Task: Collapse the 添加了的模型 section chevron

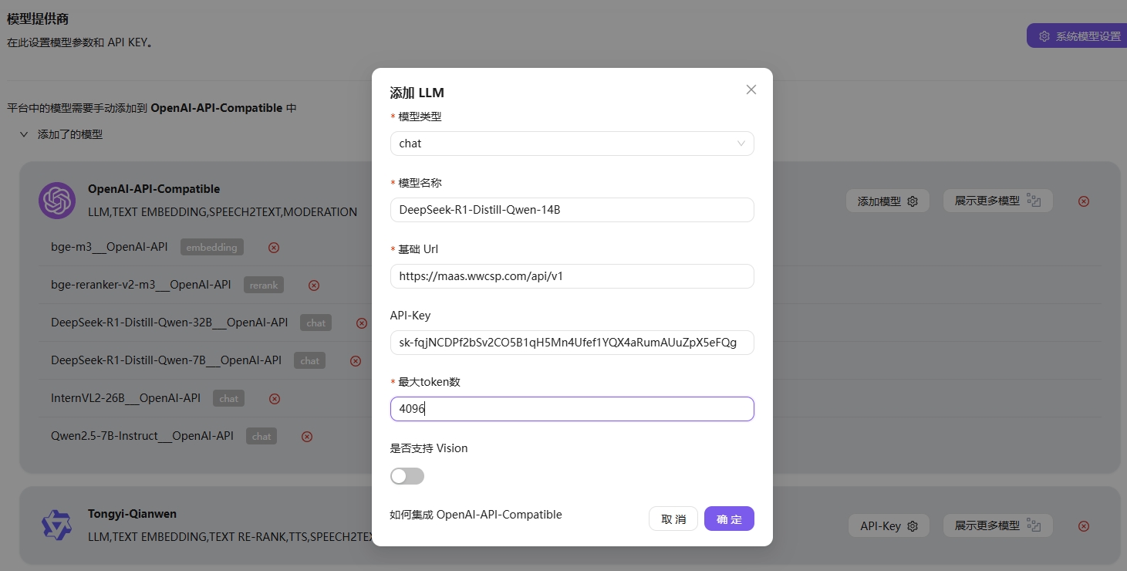Action: pos(24,134)
